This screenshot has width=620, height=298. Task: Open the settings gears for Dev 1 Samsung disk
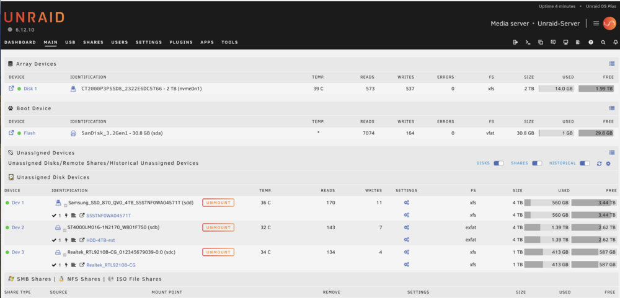tap(407, 203)
